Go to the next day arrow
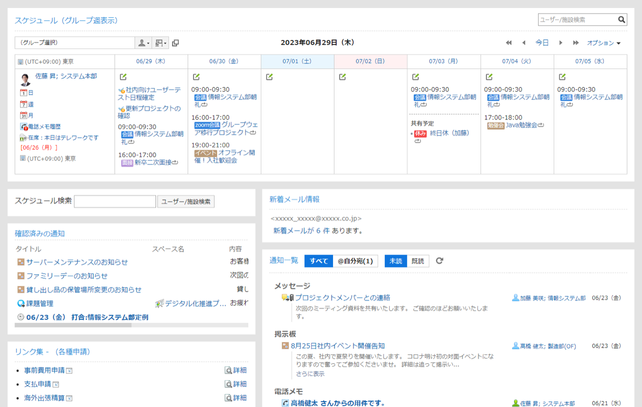 (x=561, y=43)
